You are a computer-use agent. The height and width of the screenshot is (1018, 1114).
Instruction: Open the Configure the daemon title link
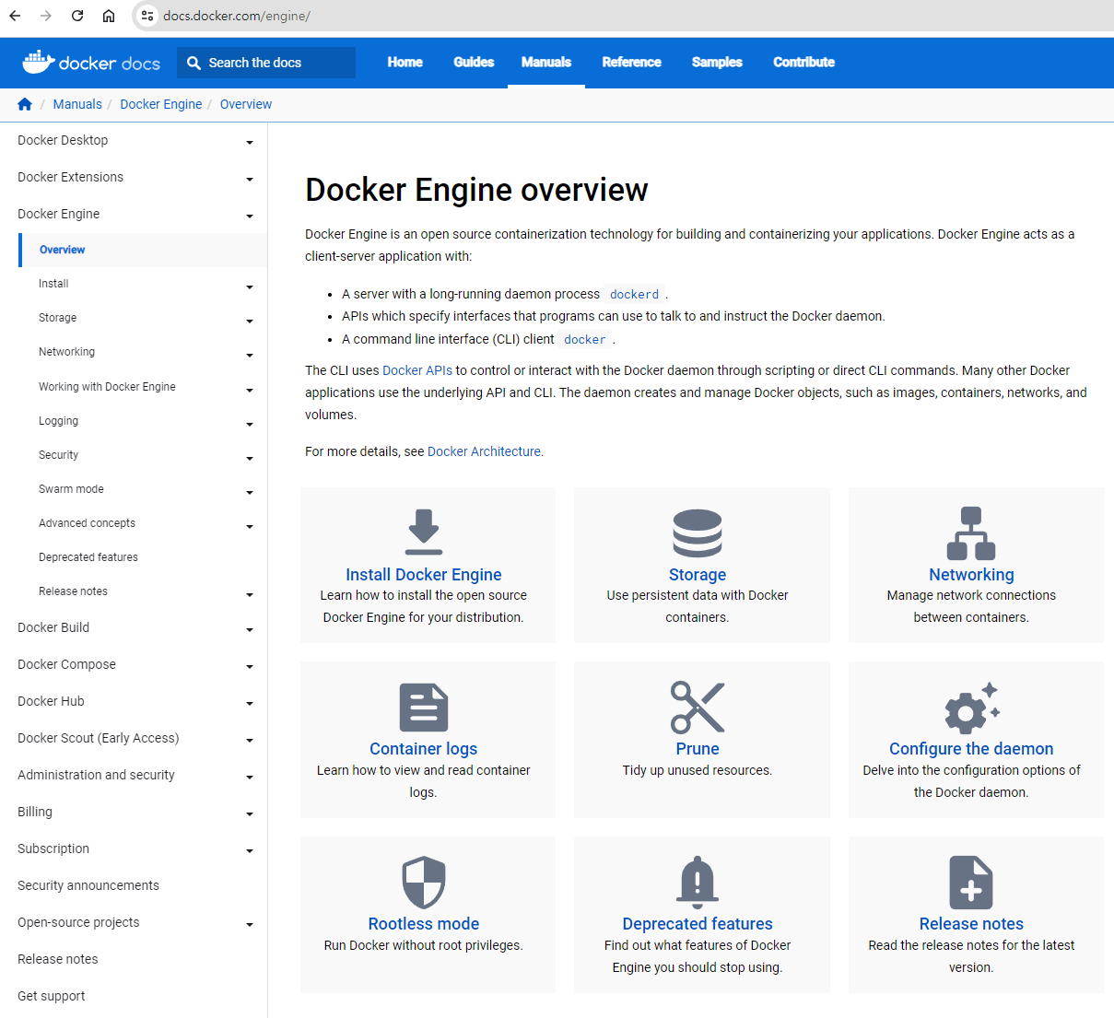click(971, 749)
